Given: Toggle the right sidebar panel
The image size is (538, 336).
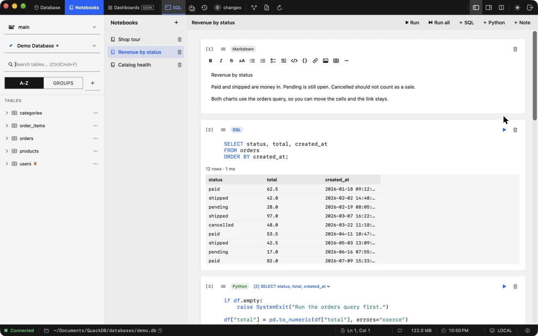Looking at the screenshot, I should pos(489,7).
